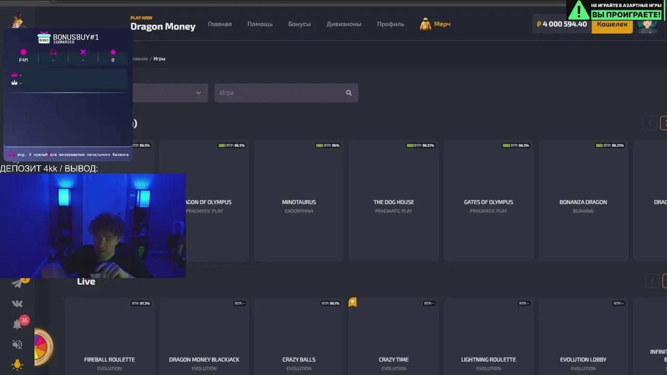
Task: Toggle the muted sound speaker icon
Action: click(17, 344)
